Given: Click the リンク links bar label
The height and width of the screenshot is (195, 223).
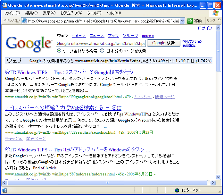Looking at the screenshot, I should point(211,21).
